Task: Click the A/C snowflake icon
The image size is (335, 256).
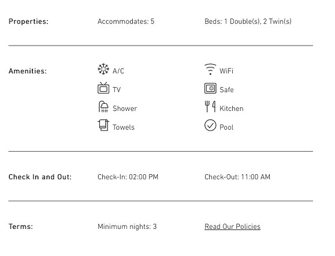Action: [x=103, y=69]
